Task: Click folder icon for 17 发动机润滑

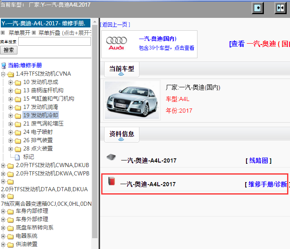Action: click(x=18, y=107)
